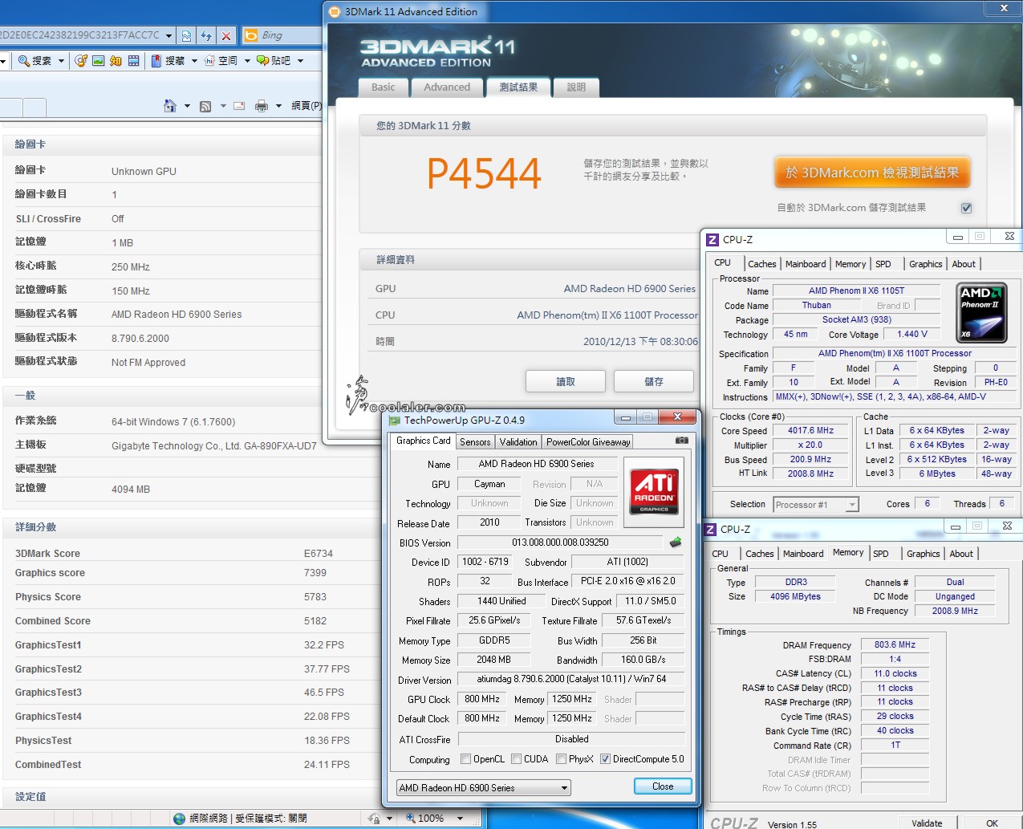1023x829 pixels.
Task: Switch to 說明 tab in 3DMark 11
Action: coord(576,87)
